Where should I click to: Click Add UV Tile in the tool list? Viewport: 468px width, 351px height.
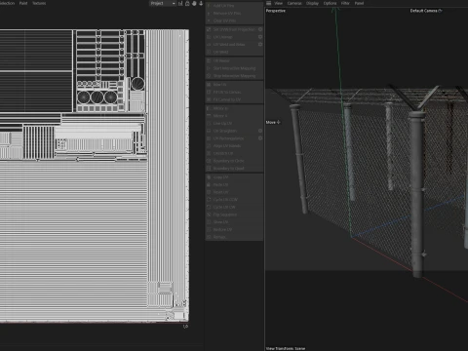(223, 6)
